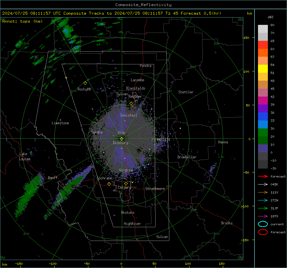This screenshot has height=268, width=287.
Task: Click the green 31JP arrow legend icon
Action: click(263, 208)
